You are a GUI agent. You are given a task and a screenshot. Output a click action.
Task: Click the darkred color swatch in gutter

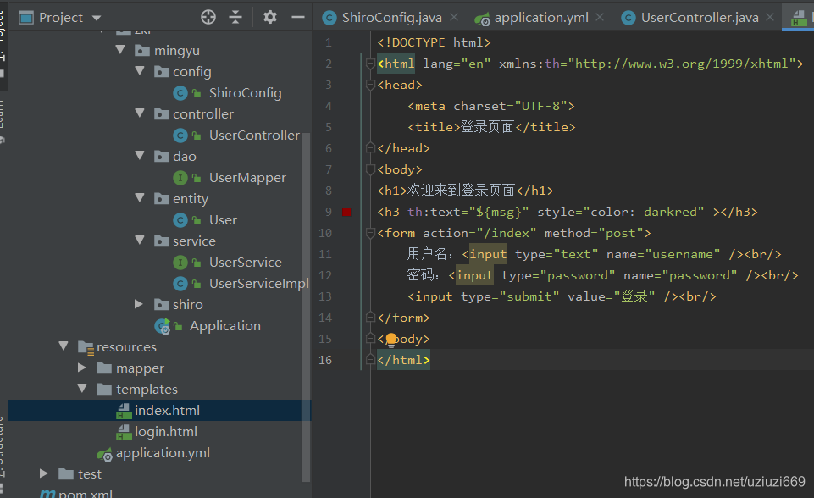(346, 212)
